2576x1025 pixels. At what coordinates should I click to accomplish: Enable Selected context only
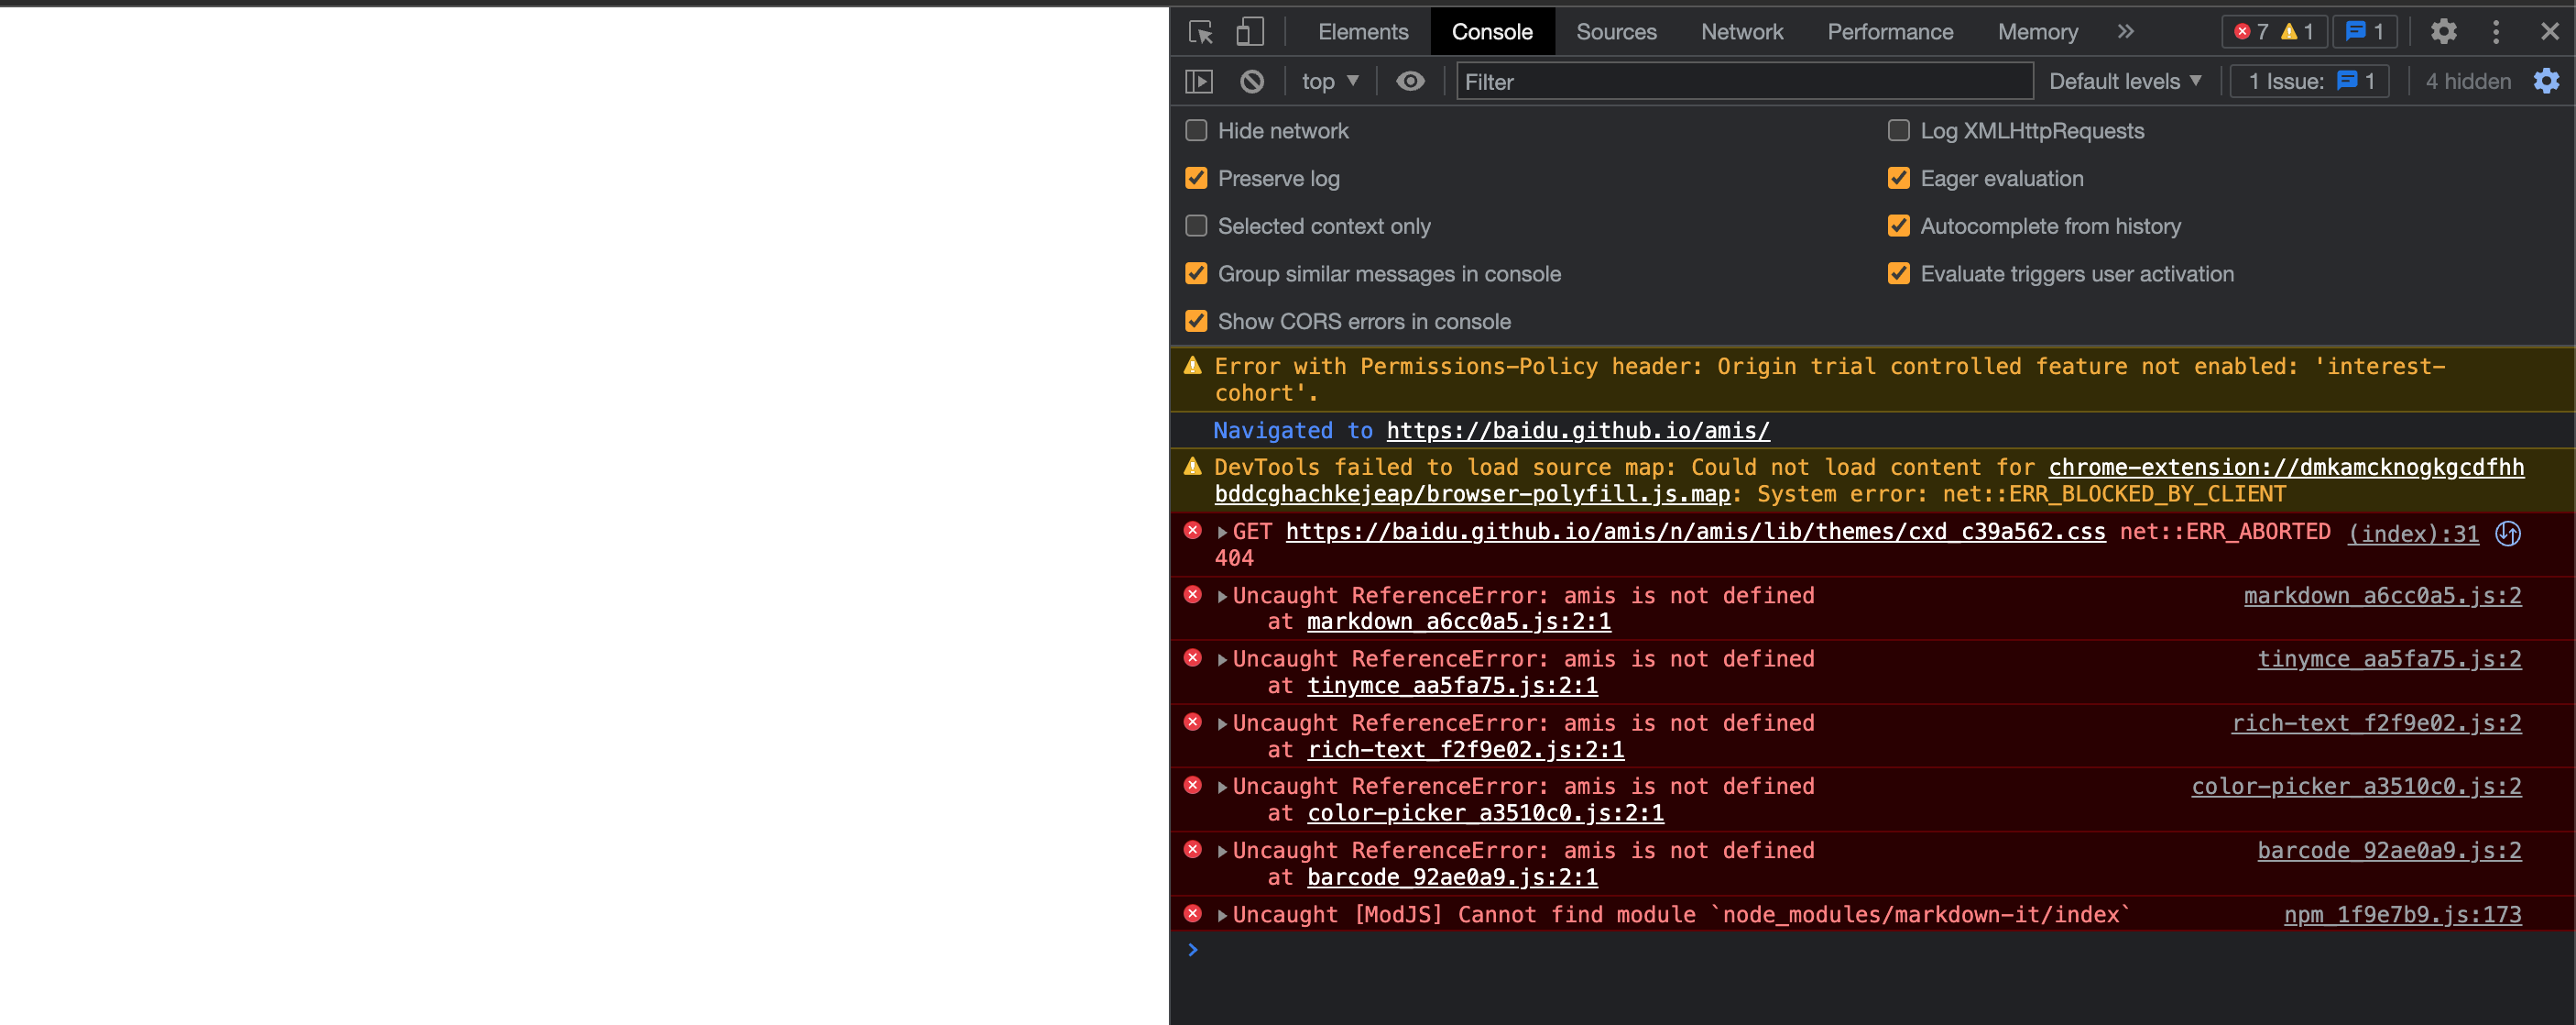click(x=1196, y=226)
